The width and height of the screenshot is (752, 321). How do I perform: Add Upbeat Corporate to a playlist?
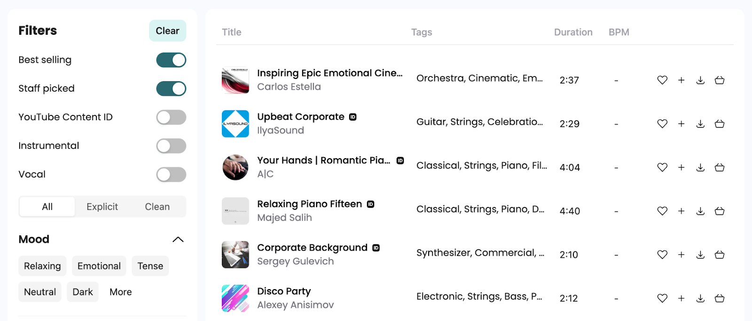tap(681, 123)
